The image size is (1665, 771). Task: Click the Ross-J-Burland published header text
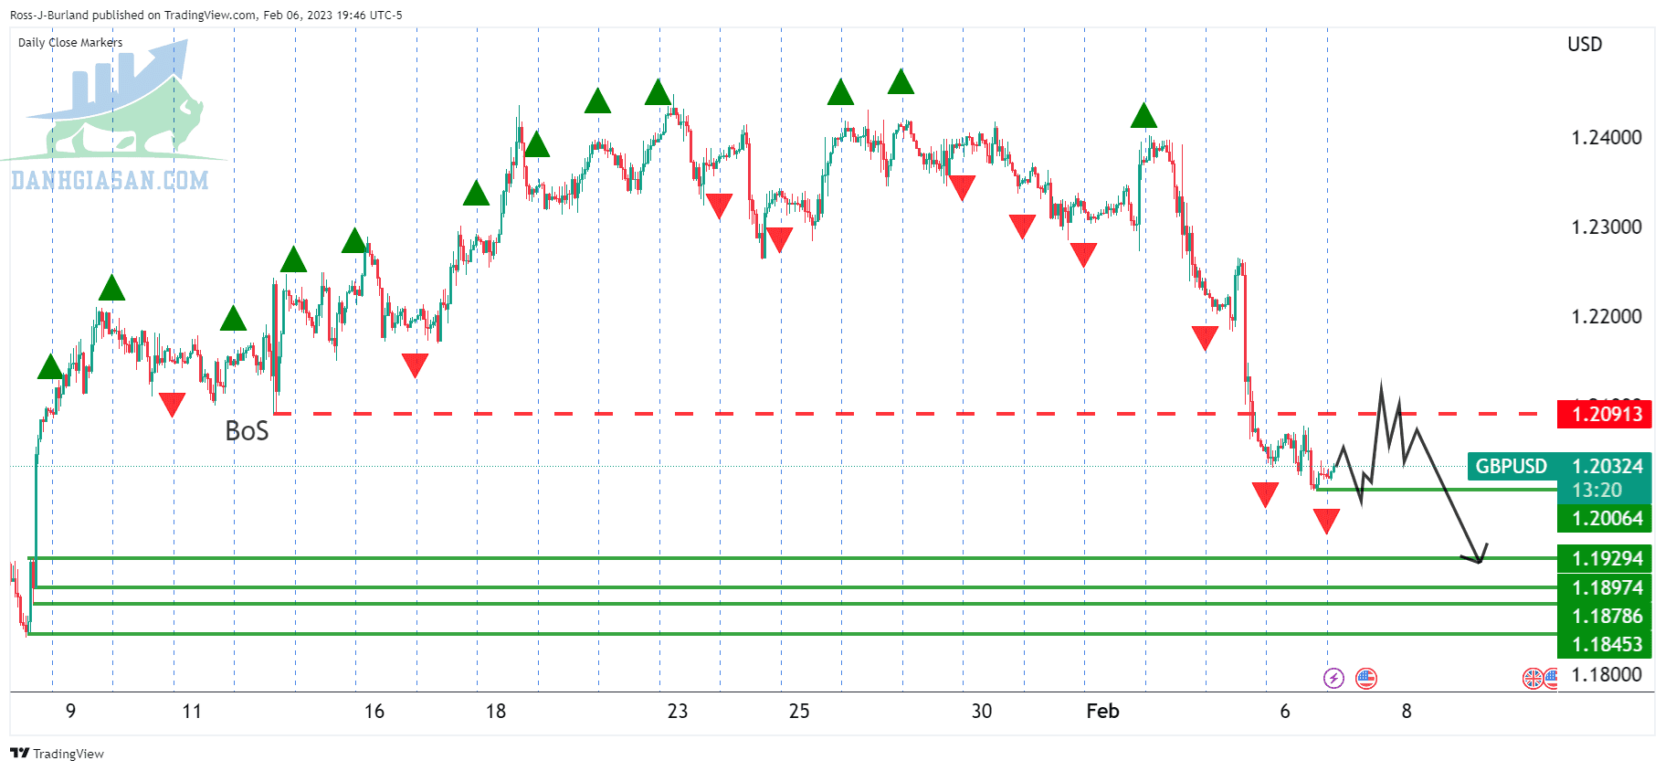tap(205, 15)
